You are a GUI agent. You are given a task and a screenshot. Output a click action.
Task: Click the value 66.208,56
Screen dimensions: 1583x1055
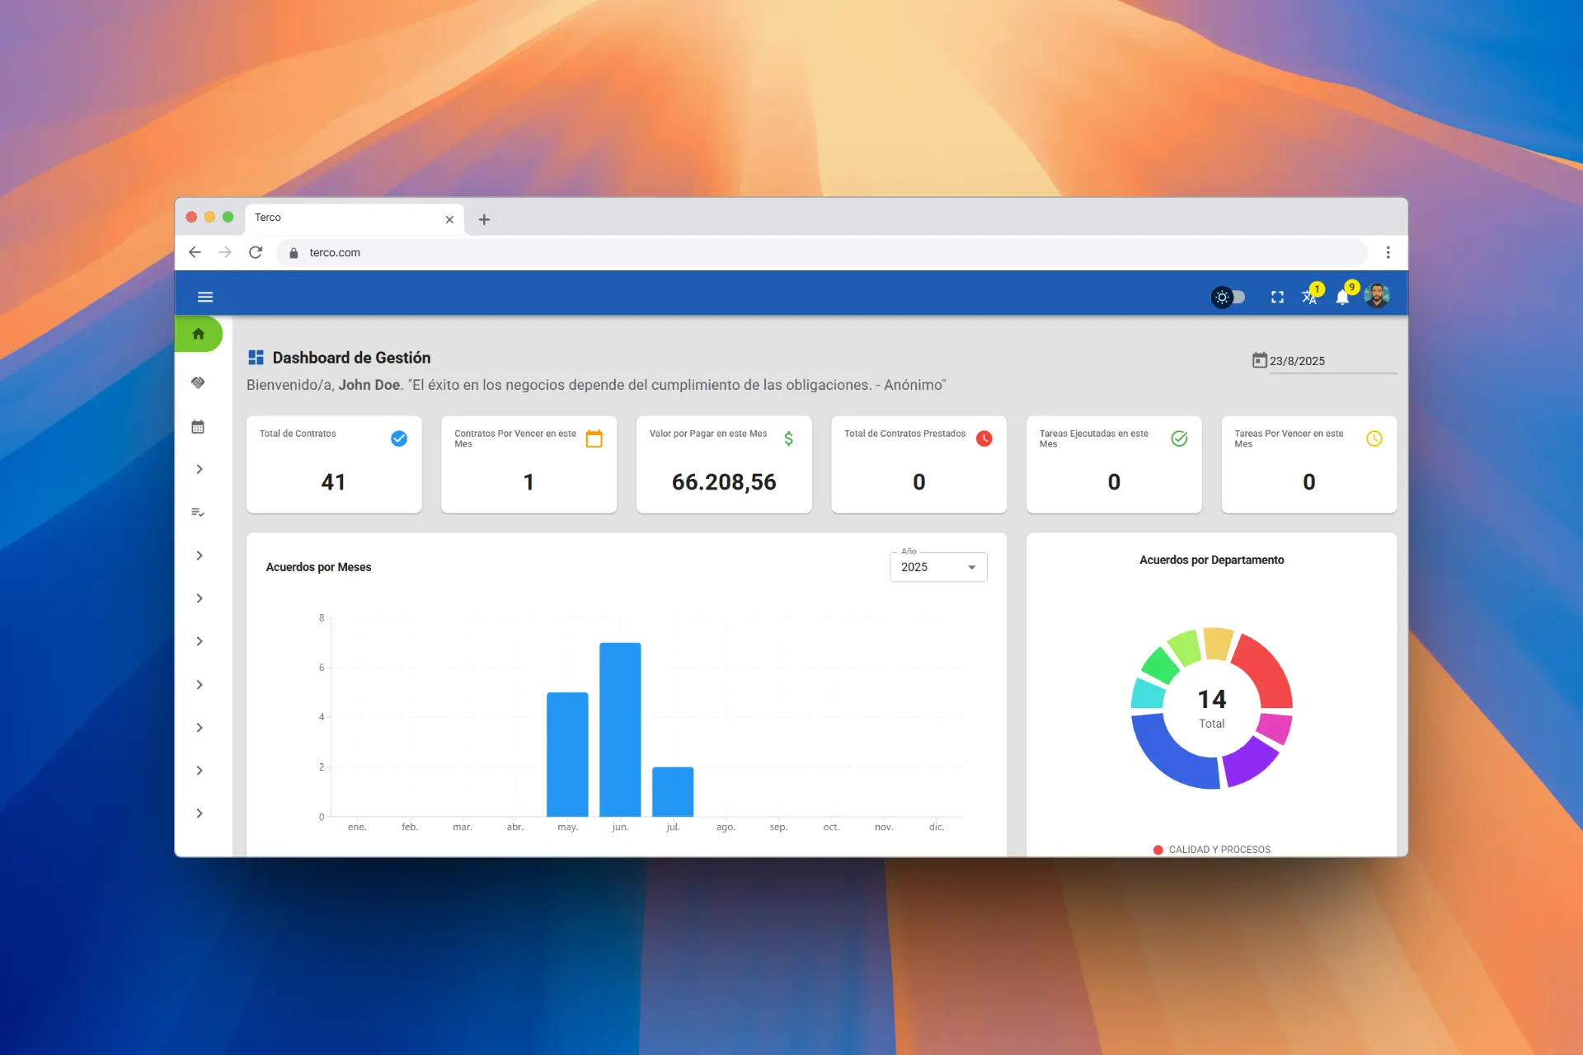click(x=724, y=482)
